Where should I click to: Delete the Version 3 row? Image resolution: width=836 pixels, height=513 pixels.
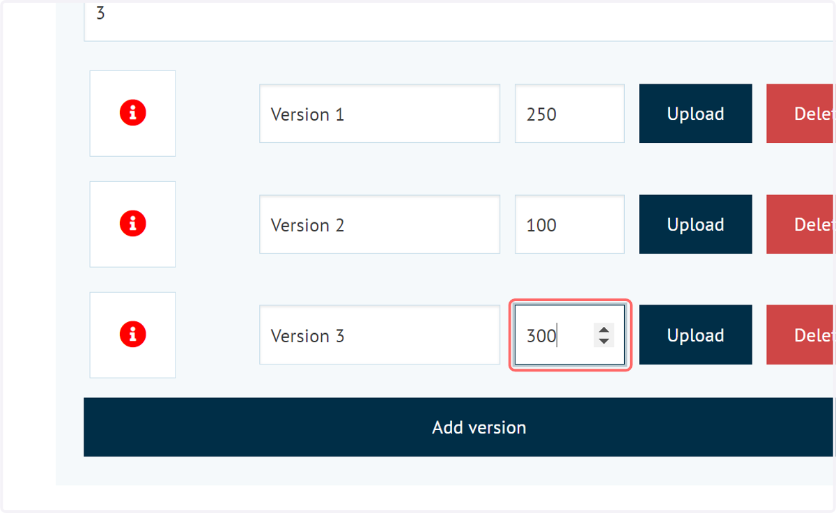[x=800, y=335]
